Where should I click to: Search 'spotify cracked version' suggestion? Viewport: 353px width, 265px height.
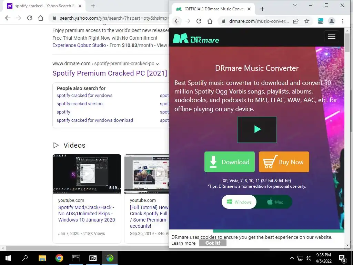click(80, 104)
